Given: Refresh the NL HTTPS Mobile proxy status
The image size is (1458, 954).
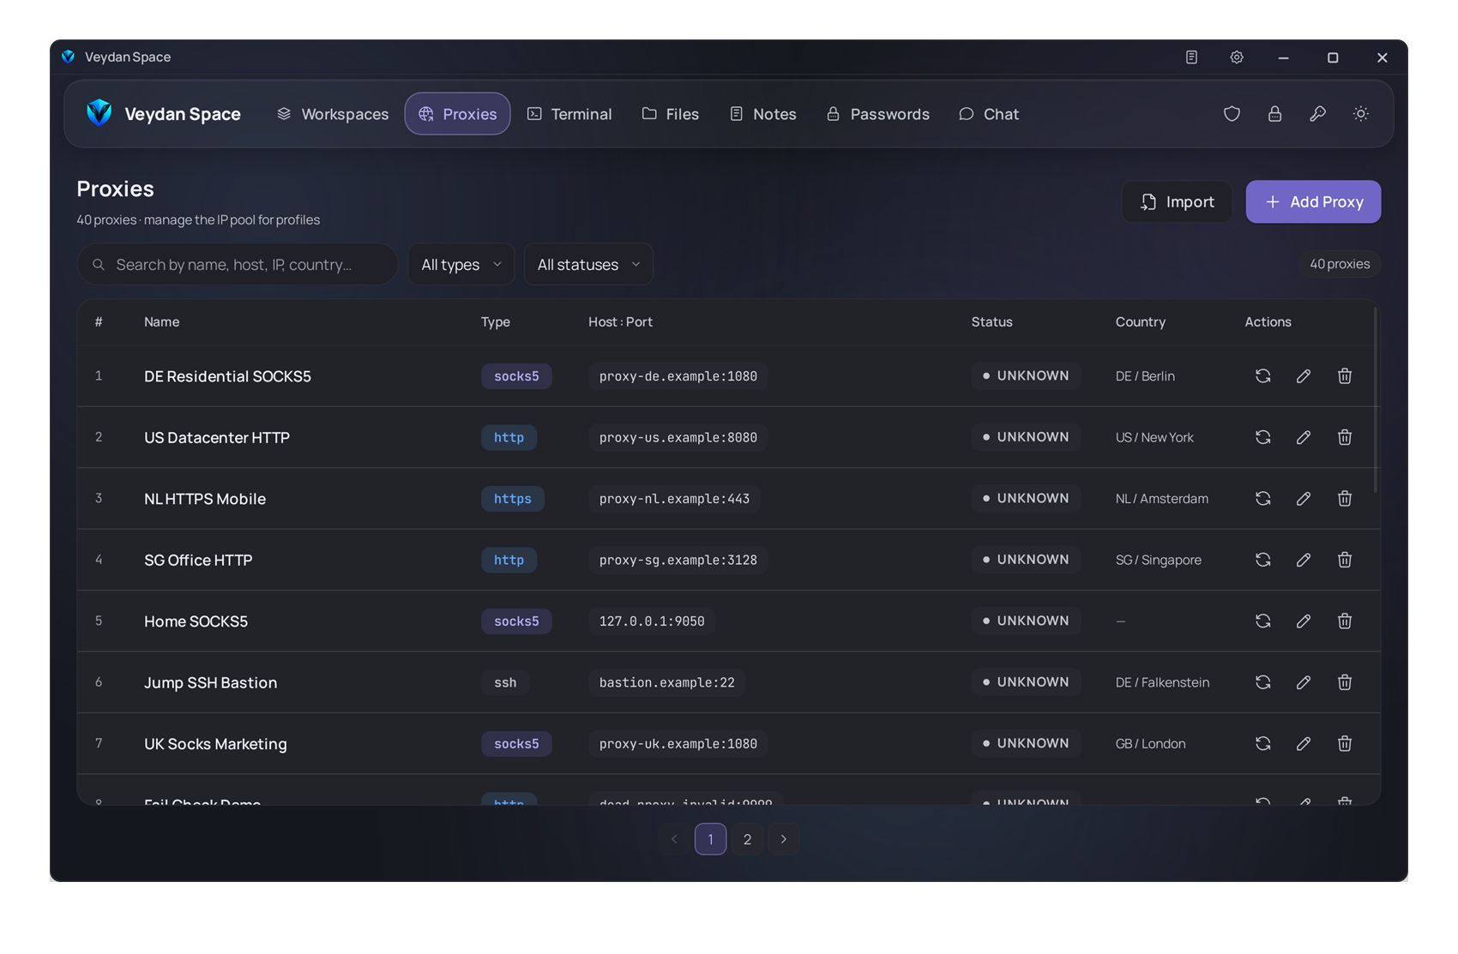Looking at the screenshot, I should click(x=1262, y=499).
